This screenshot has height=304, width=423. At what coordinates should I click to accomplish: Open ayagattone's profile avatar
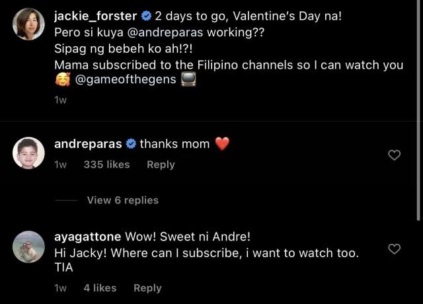pos(29,247)
